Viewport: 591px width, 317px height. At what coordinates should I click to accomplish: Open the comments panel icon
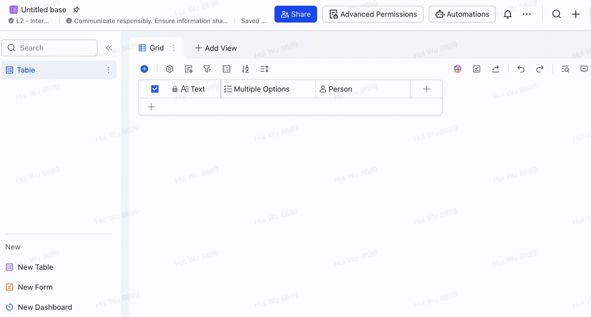(x=584, y=69)
